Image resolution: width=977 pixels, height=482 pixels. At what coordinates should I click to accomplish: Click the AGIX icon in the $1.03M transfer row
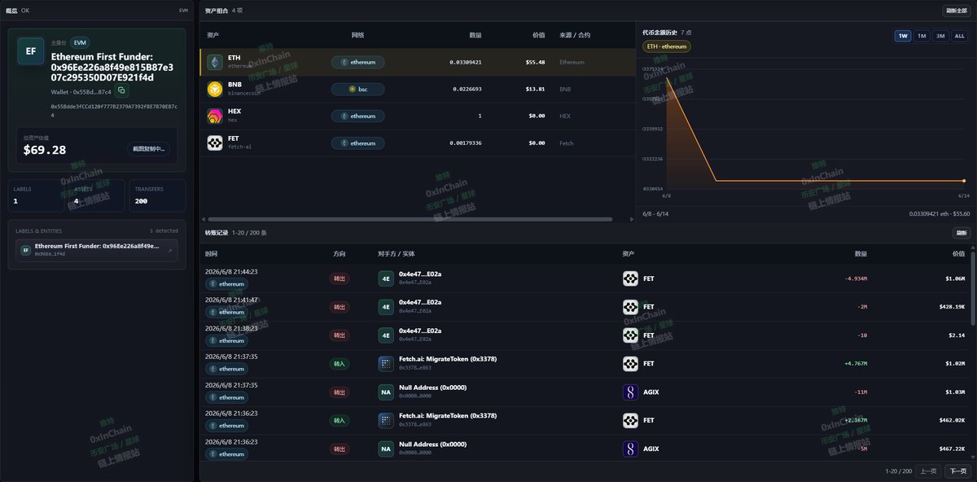coord(630,392)
